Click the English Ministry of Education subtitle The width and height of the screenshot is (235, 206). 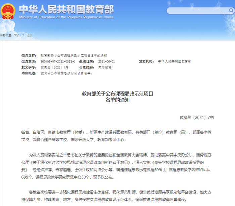[66, 17]
